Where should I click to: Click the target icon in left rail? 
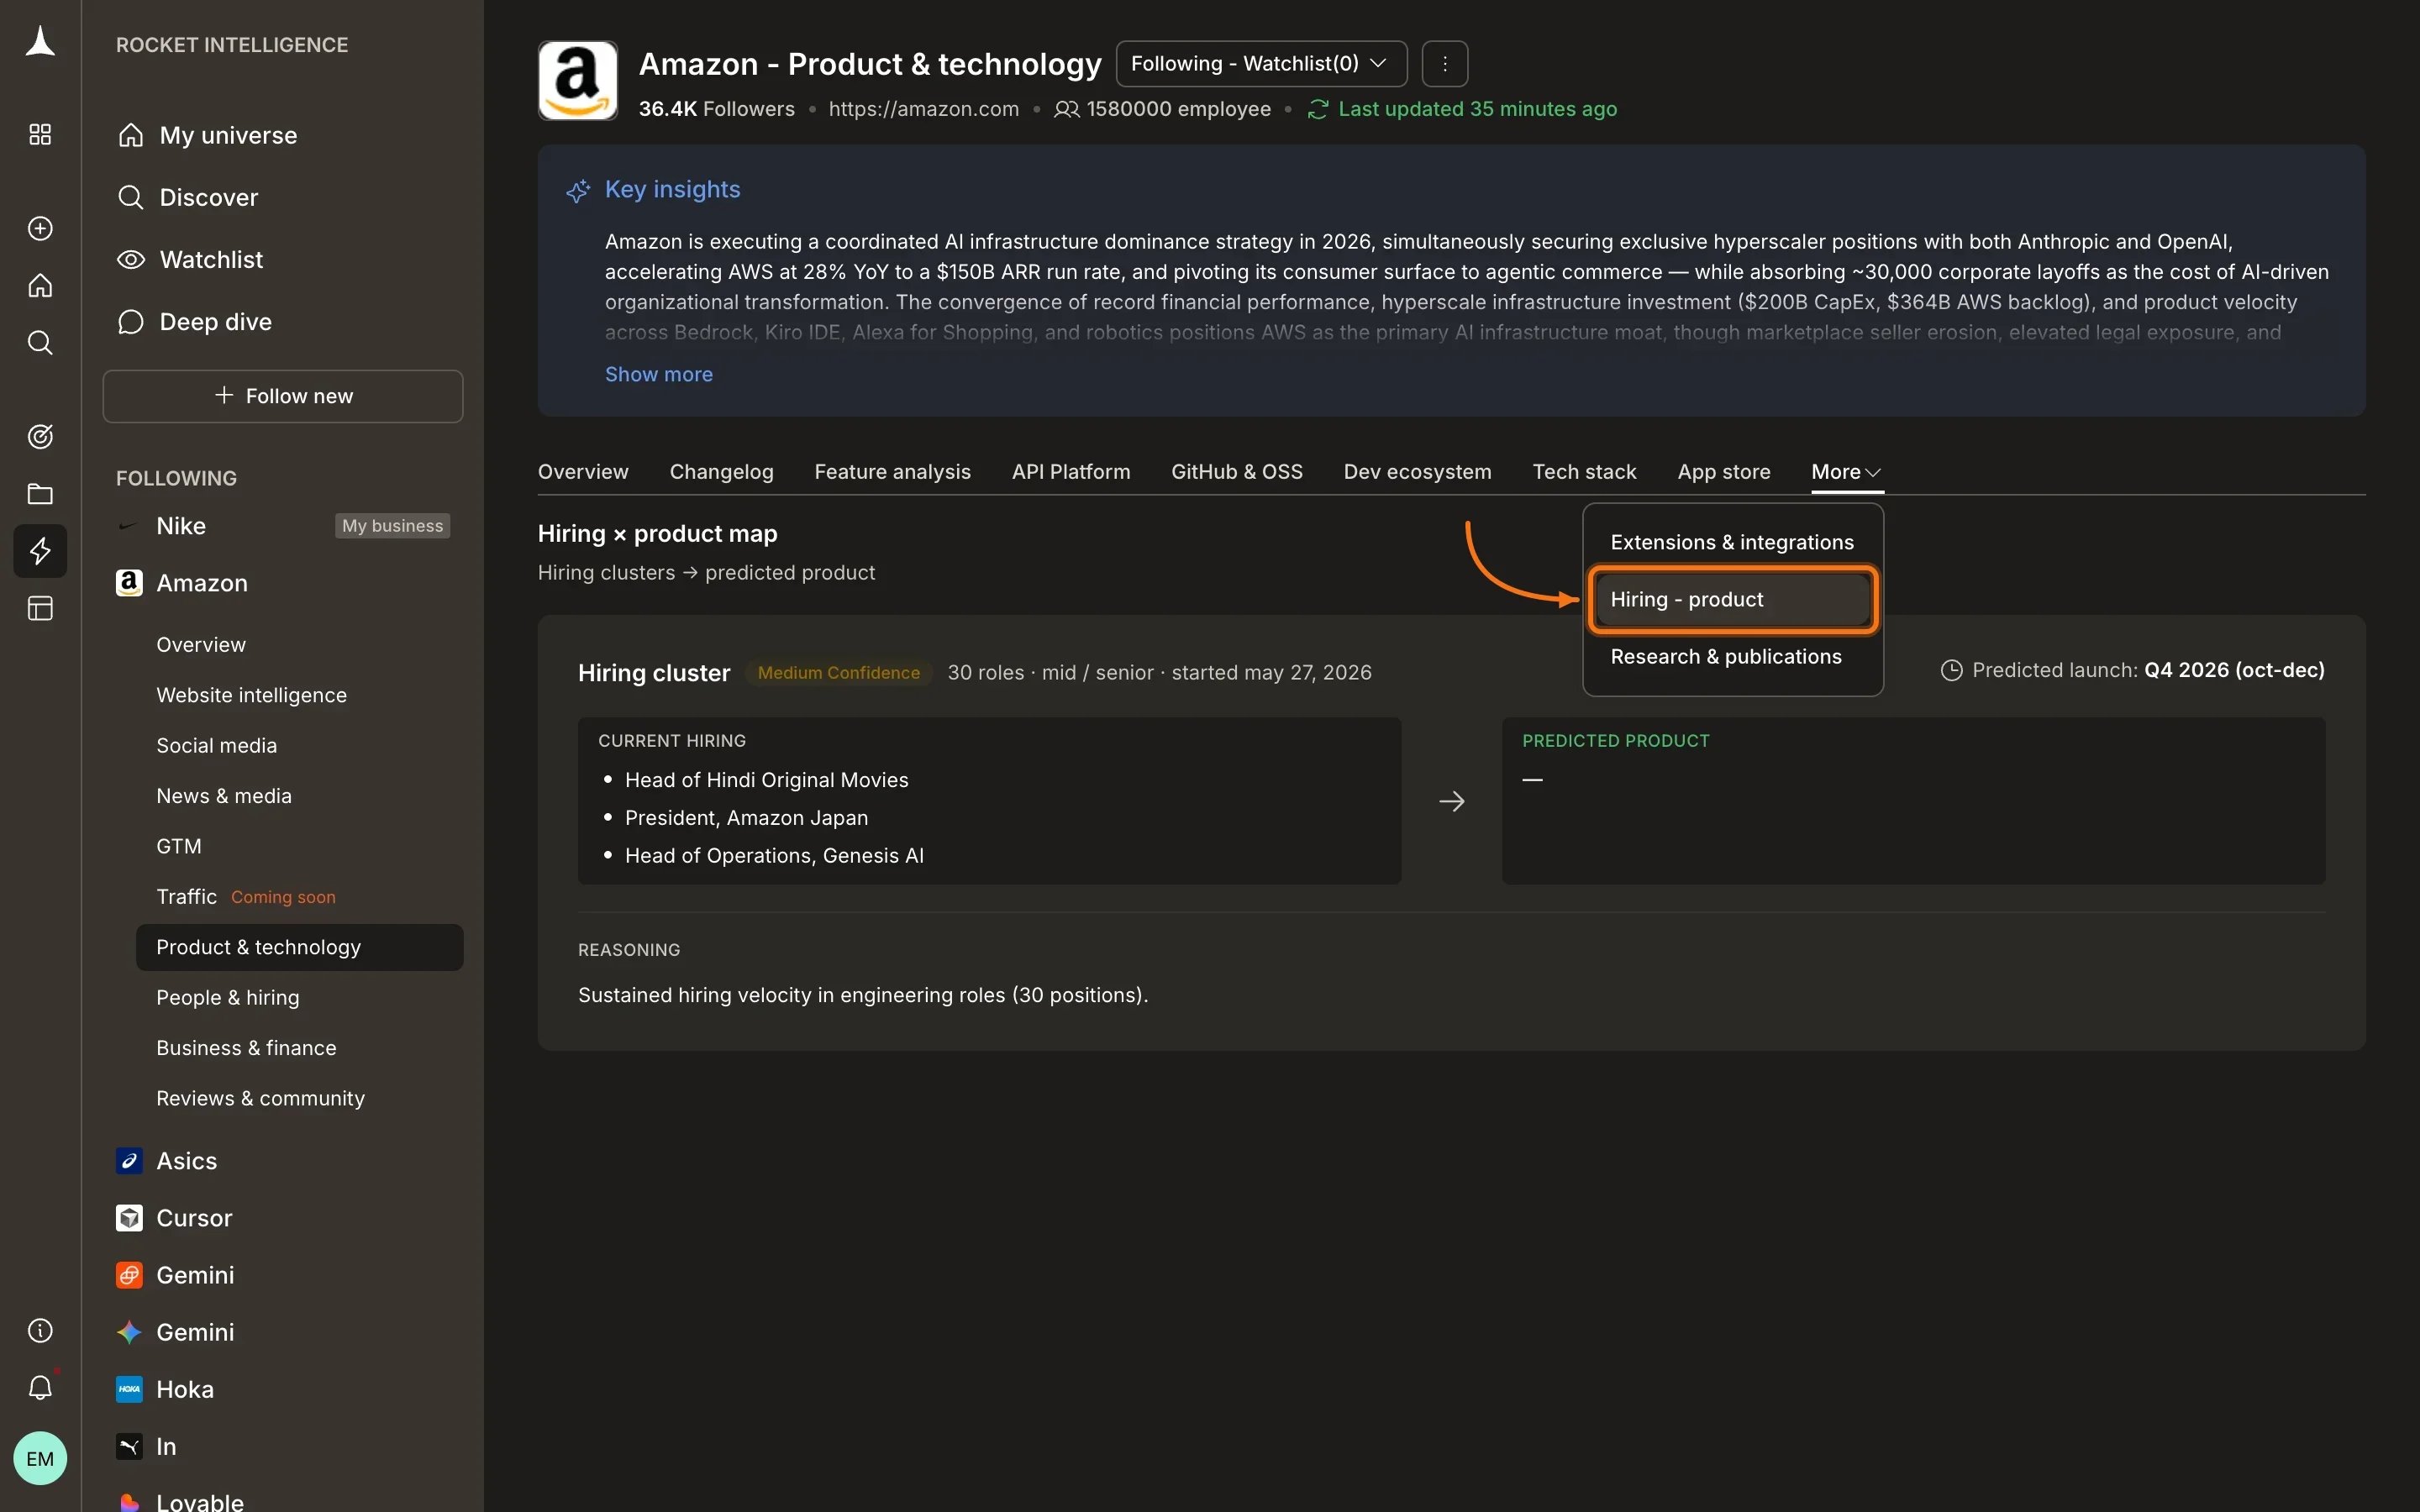[40, 437]
